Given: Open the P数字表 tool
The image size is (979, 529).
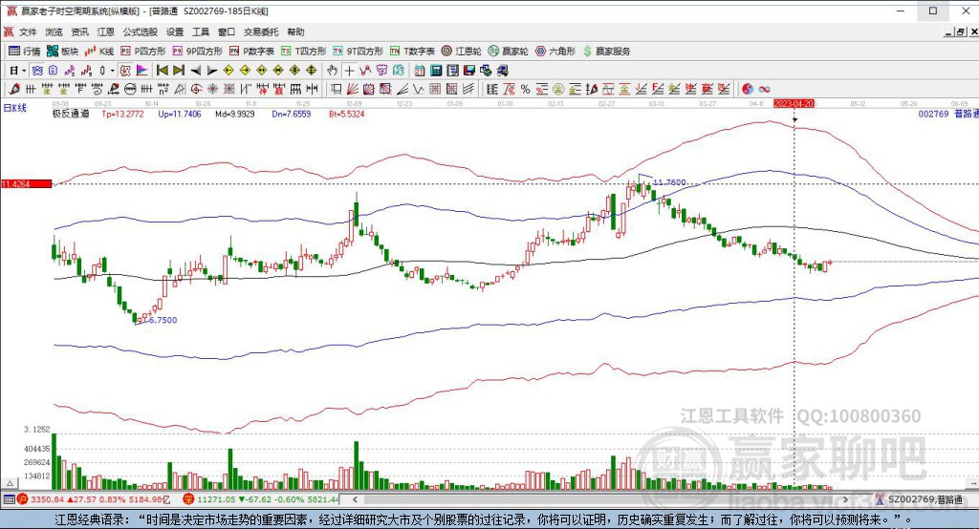Looking at the screenshot, I should pyautogui.click(x=251, y=52).
